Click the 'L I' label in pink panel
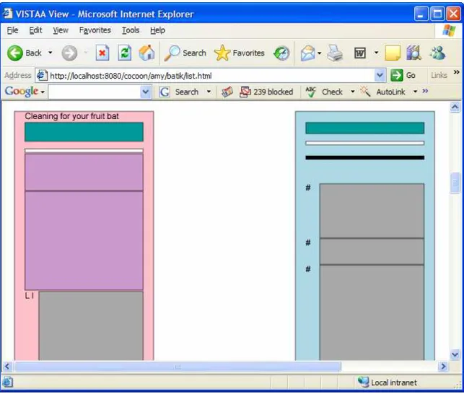Screen dimensions: 464x394 [30, 296]
